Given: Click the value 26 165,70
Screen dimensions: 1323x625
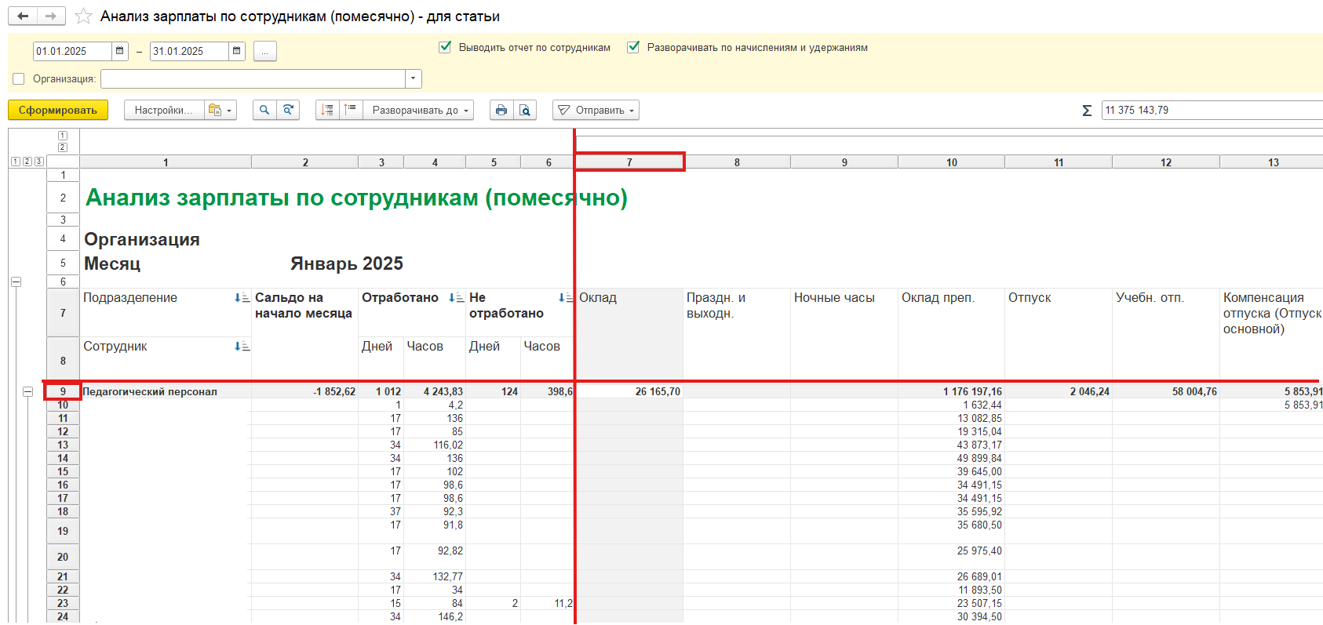Looking at the screenshot, I should [658, 391].
